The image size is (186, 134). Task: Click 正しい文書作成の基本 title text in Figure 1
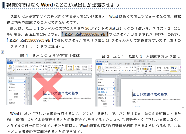(61, 93)
